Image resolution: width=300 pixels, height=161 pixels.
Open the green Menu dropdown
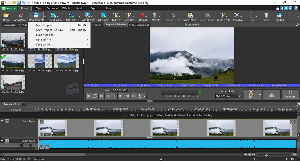coord(9,8)
